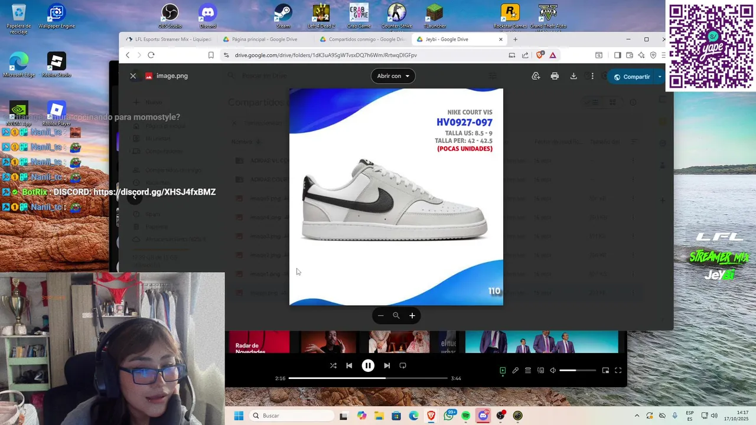Viewport: 756px width, 425px height.
Task: Expand the Compartir dropdown arrow
Action: tap(660, 77)
